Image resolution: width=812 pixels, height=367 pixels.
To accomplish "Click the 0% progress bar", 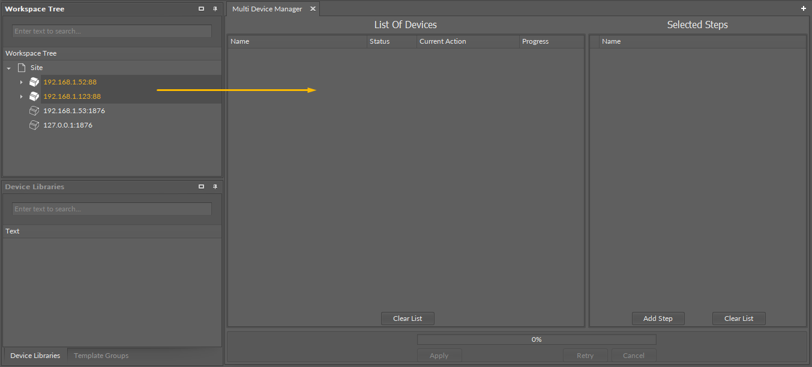I will (536, 339).
